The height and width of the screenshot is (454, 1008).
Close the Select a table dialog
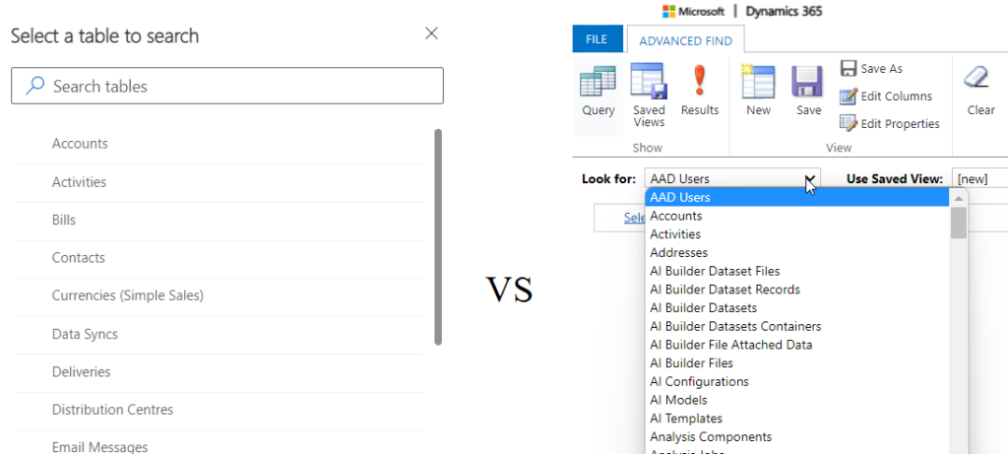[431, 33]
